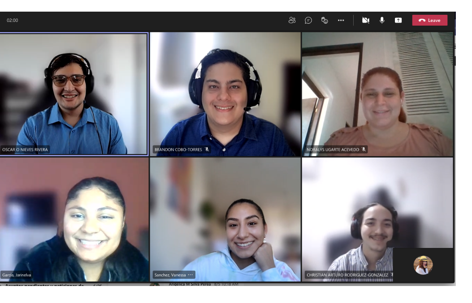This screenshot has width=472, height=303.
Task: Mute the microphone
Action: [x=382, y=20]
